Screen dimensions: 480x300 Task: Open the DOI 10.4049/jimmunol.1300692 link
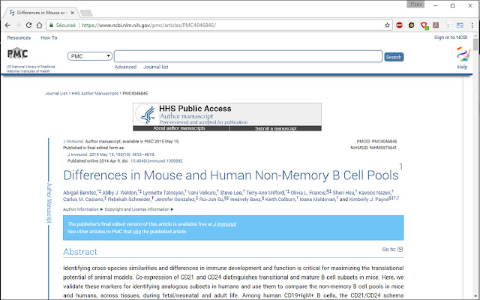(x=157, y=160)
